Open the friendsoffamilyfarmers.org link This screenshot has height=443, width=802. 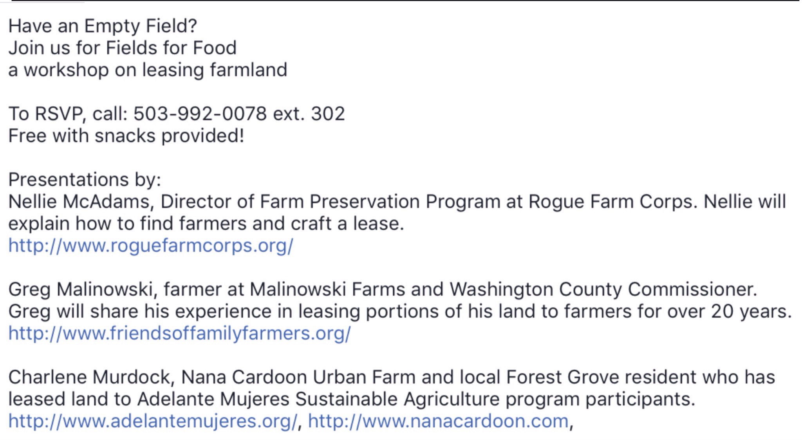click(x=179, y=334)
